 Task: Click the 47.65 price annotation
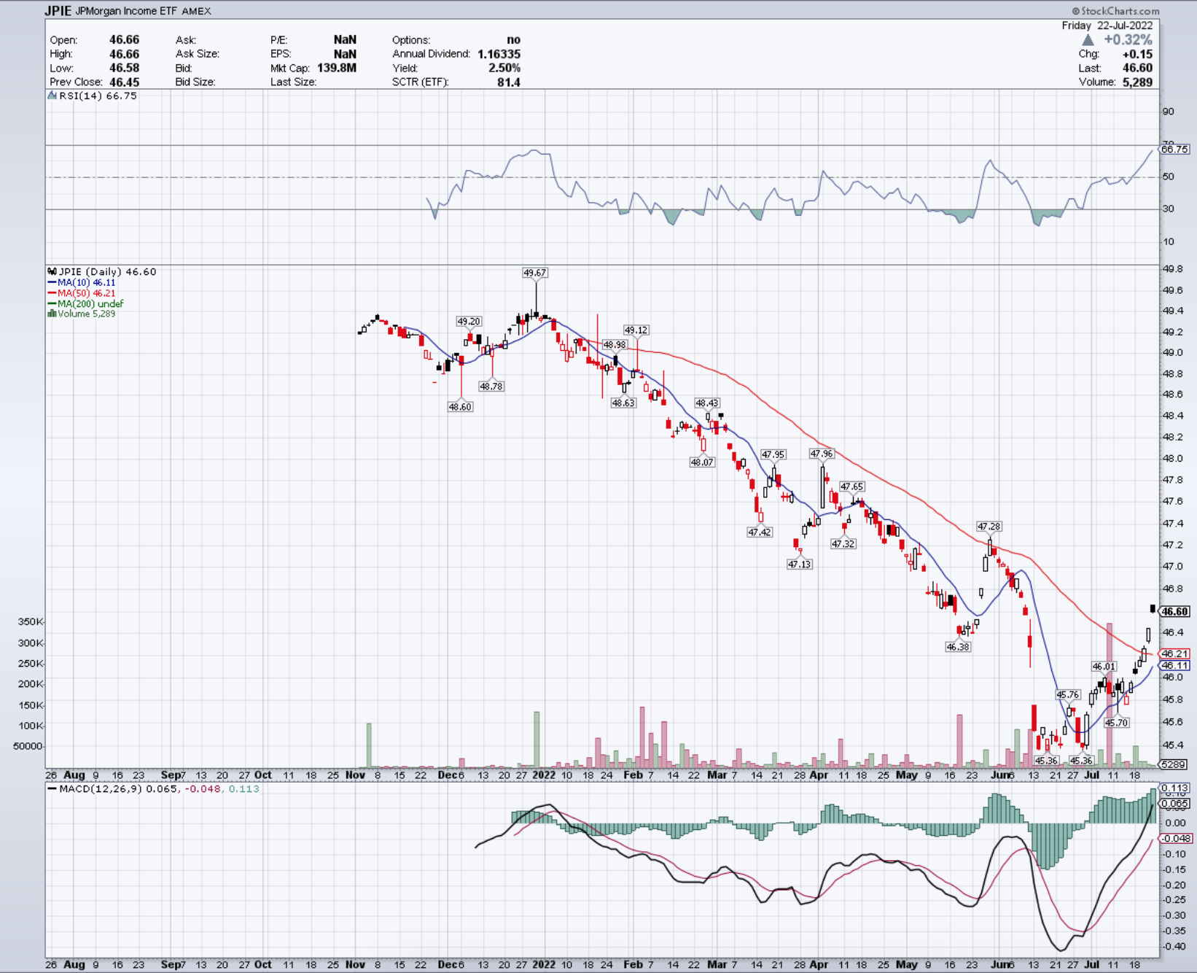pyautogui.click(x=851, y=486)
